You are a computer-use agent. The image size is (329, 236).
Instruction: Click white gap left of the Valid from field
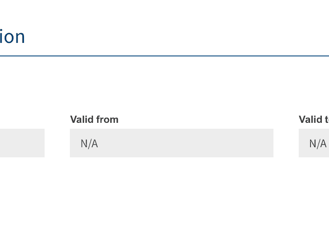pos(57,143)
